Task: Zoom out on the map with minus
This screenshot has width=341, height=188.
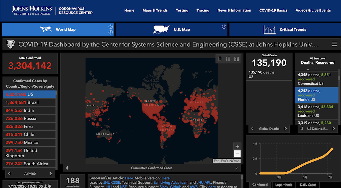Action: 237,154
